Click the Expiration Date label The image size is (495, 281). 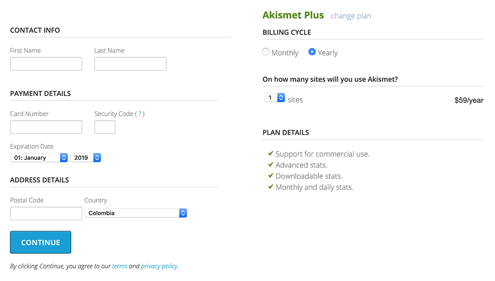tap(32, 147)
